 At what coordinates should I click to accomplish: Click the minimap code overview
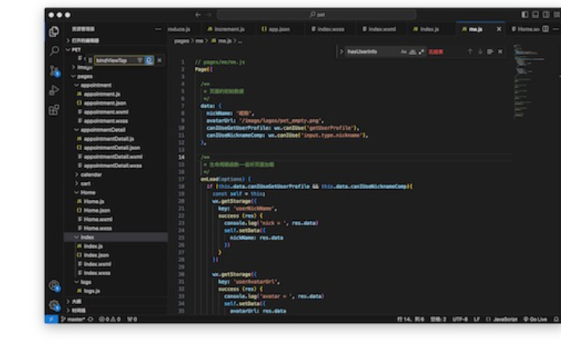pos(530,80)
